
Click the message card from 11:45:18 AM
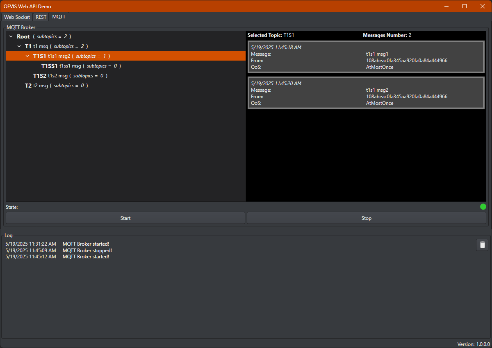[366, 57]
